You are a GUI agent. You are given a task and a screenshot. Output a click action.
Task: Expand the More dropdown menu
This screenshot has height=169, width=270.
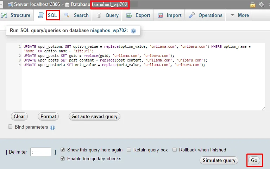[x=240, y=15]
